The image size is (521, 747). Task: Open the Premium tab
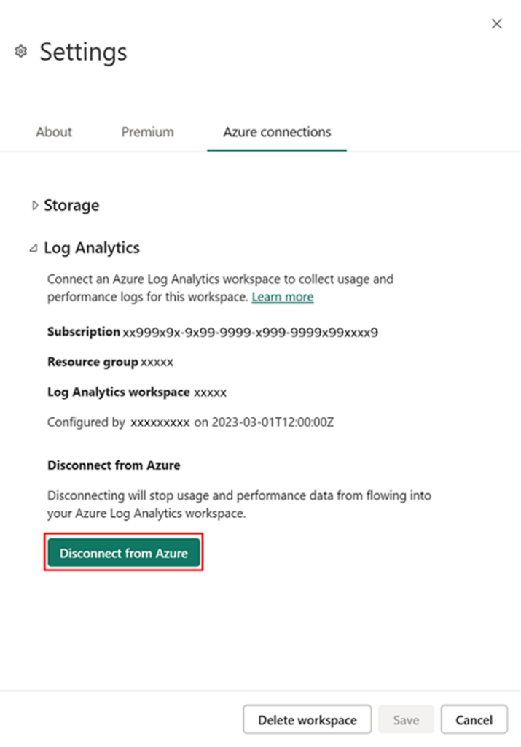[x=147, y=132]
